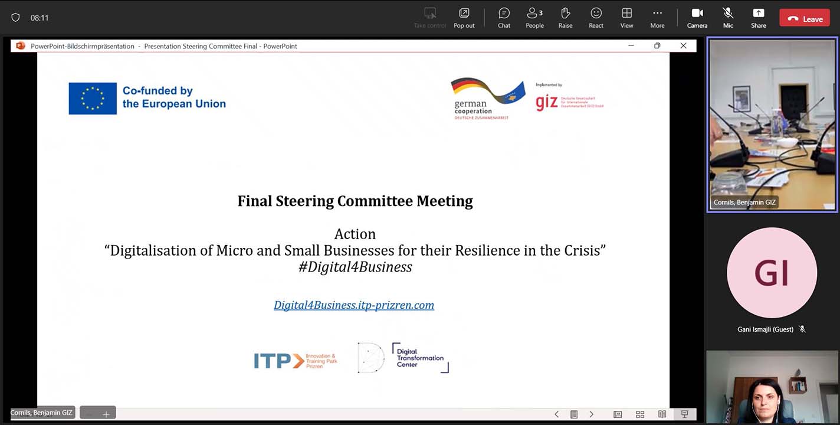Select Cornils, Benjamin GIZ video tile
The image size is (840, 425).
[x=772, y=125]
